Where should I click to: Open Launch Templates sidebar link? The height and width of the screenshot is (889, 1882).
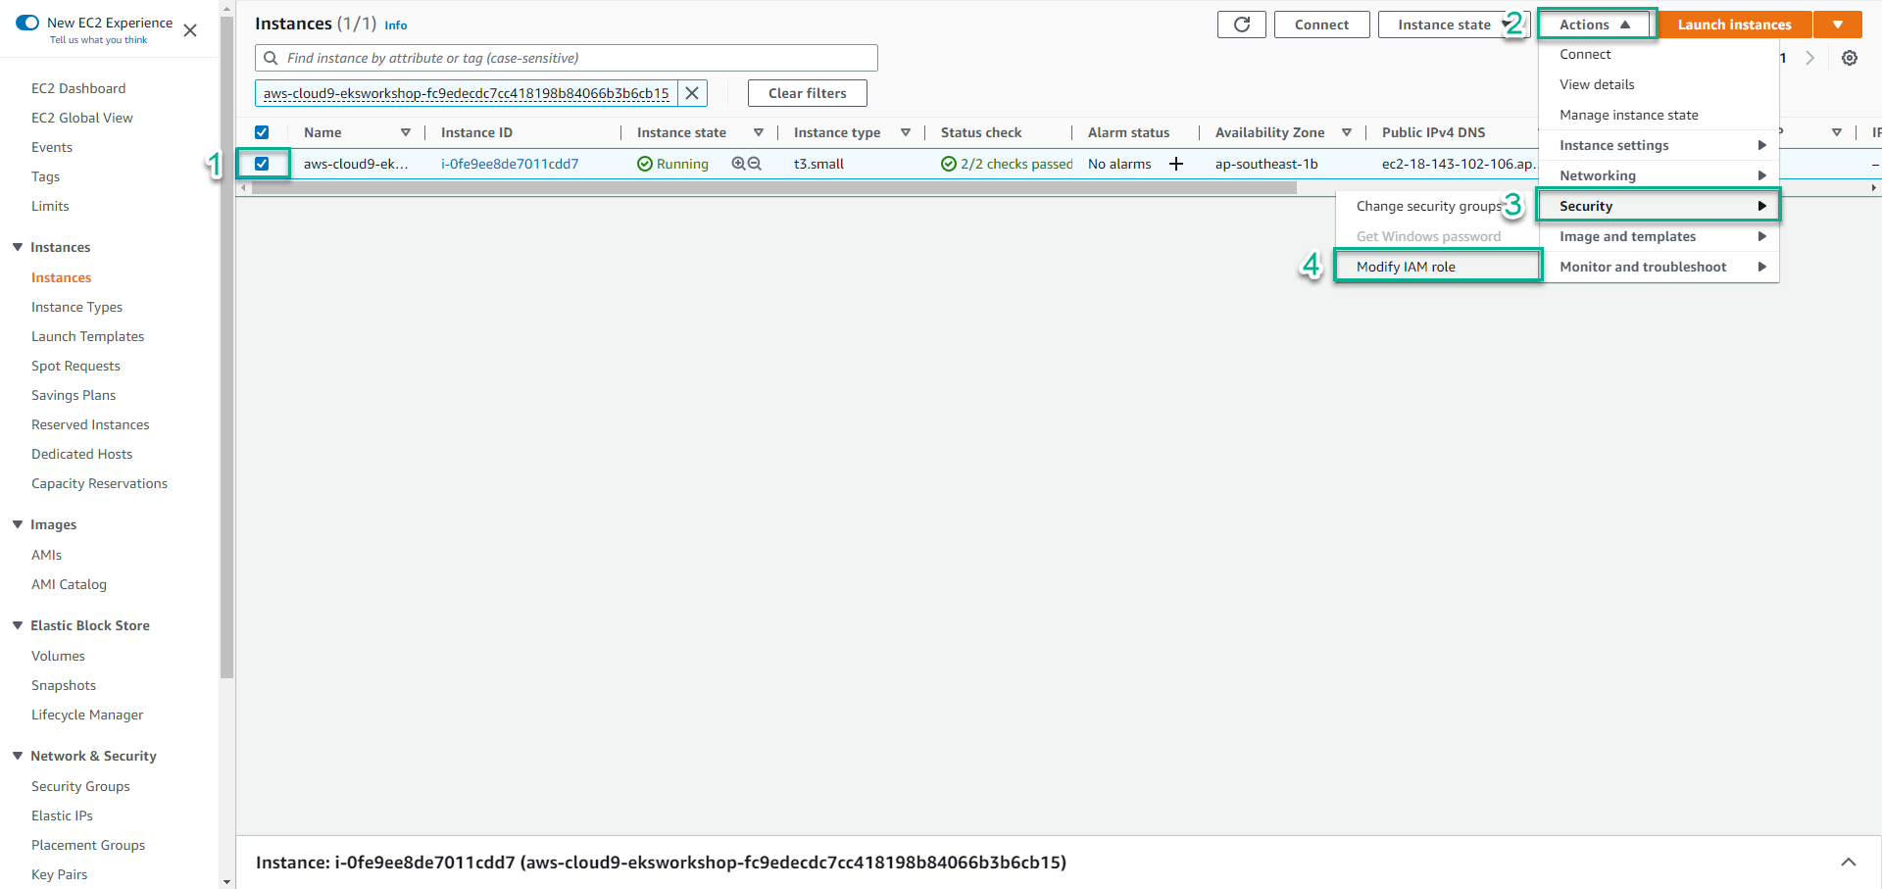[x=87, y=336]
